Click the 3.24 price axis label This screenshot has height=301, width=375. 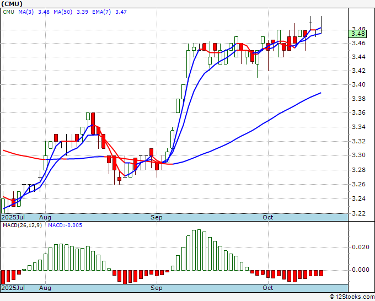click(358, 198)
